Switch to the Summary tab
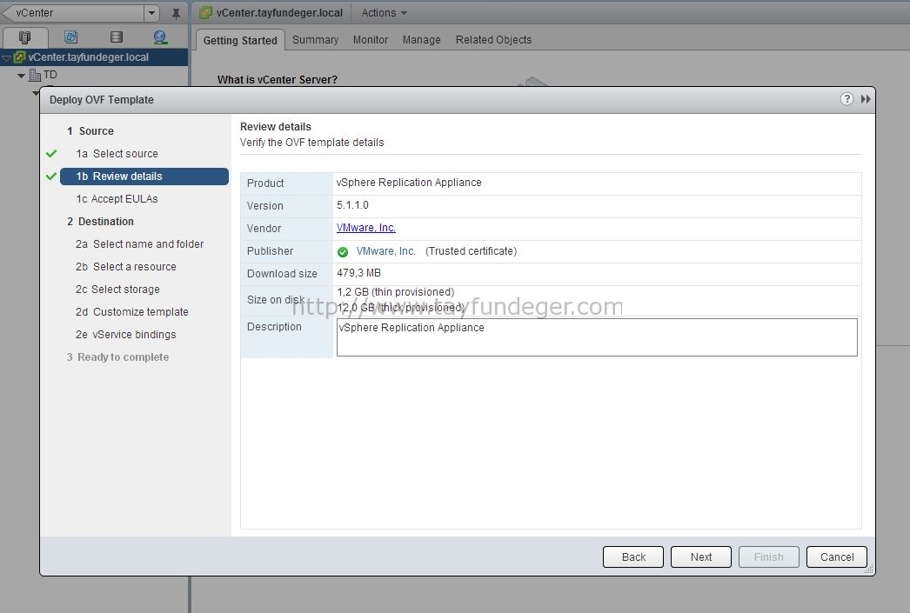 point(315,39)
